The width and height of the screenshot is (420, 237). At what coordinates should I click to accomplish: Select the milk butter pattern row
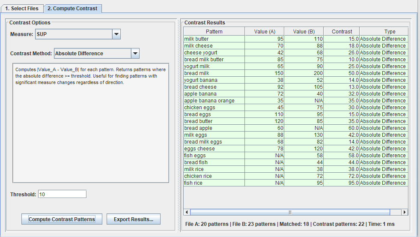tap(214, 39)
